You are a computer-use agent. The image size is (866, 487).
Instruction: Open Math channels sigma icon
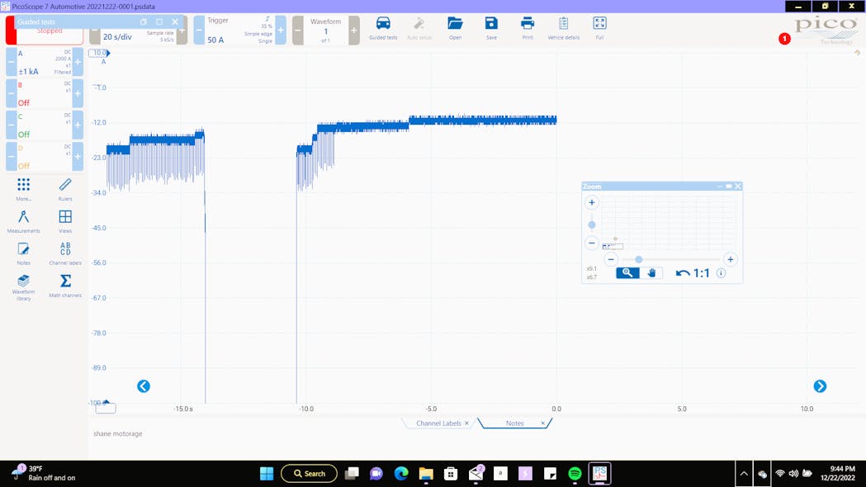coord(65,285)
